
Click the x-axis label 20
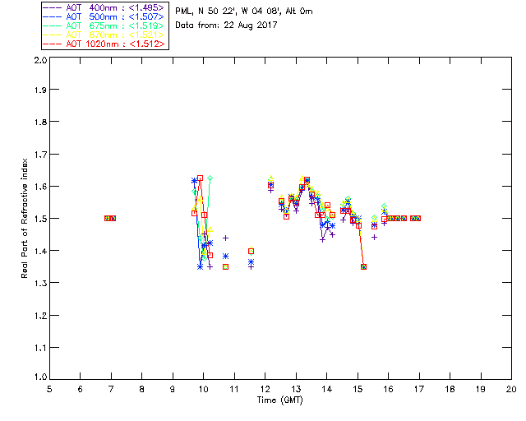(x=511, y=389)
